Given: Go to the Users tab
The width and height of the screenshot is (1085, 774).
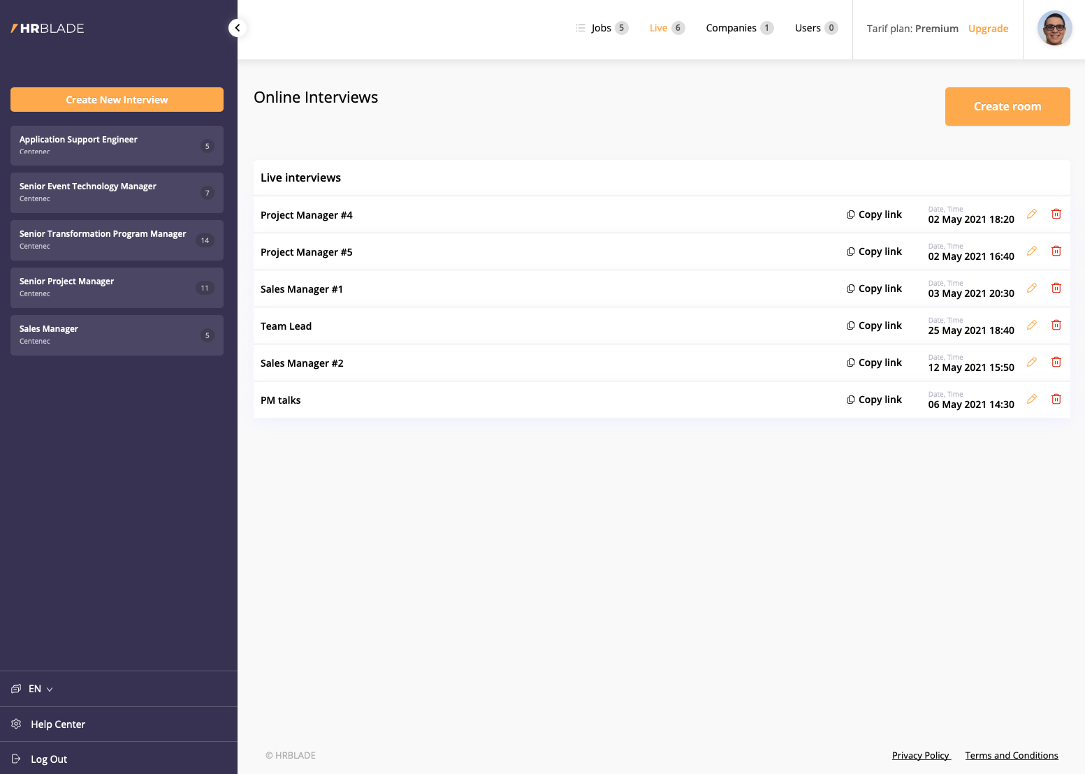Looking at the screenshot, I should (808, 28).
